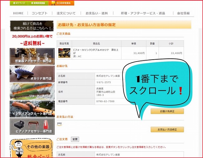The image size is (203, 158).
Task: Go to the HOME menu item
Action: [18, 13]
